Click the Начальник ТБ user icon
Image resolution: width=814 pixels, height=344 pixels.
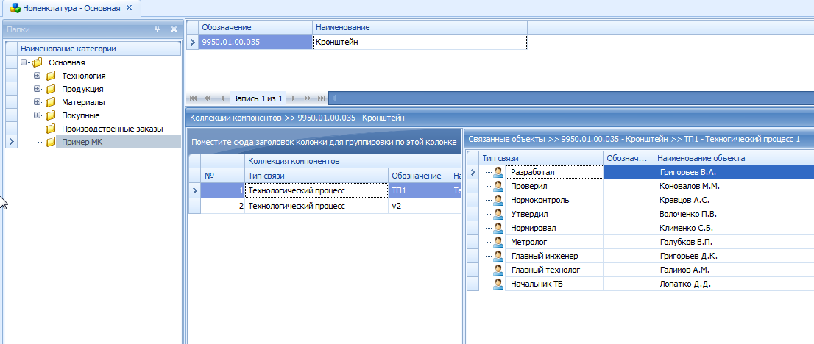(499, 284)
